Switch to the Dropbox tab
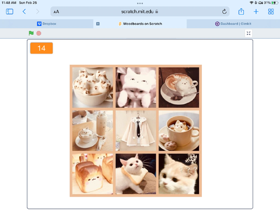 point(47,24)
